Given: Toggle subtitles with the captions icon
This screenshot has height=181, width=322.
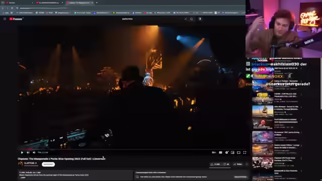Looking at the screenshot, I should (220, 152).
